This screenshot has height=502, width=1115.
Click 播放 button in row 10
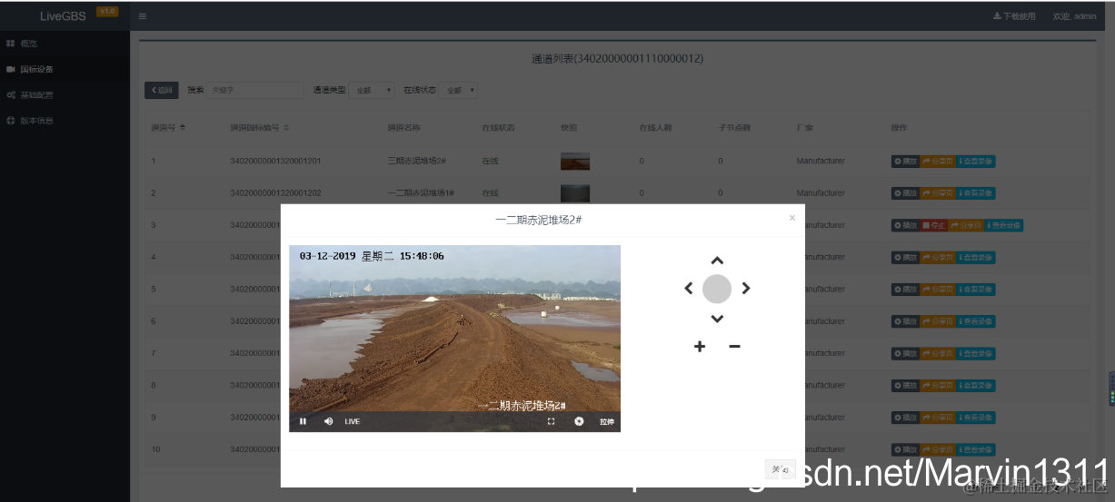[905, 449]
